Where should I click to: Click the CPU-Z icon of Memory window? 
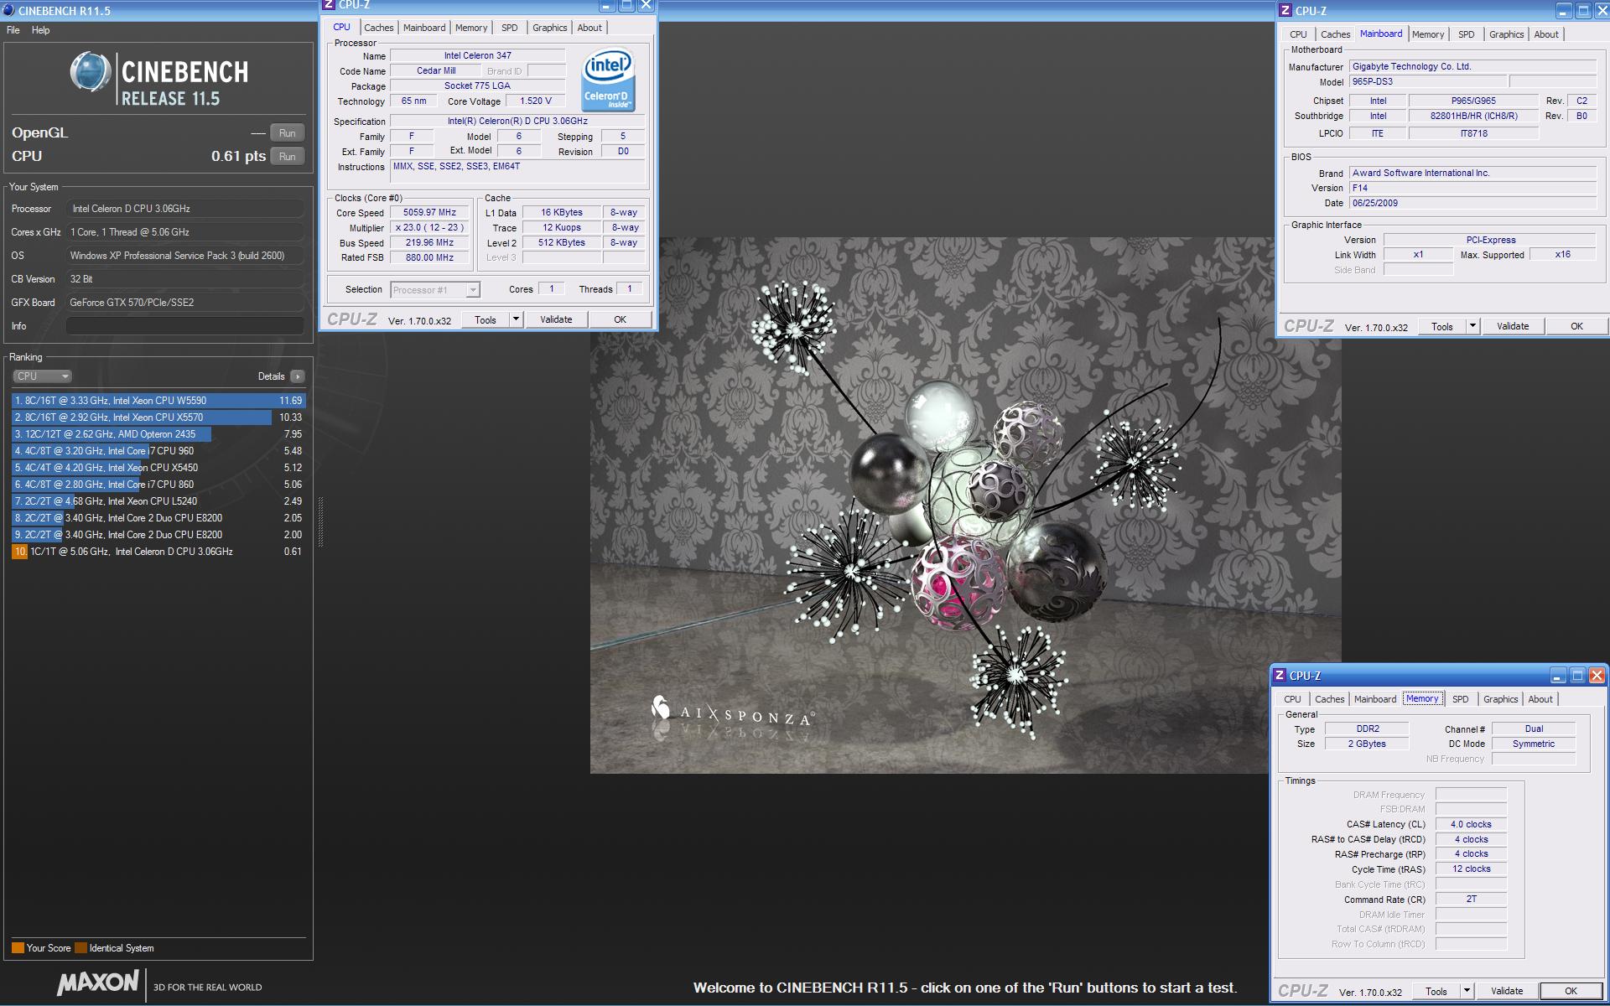click(x=1279, y=676)
